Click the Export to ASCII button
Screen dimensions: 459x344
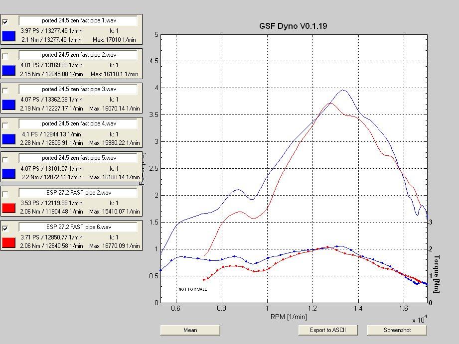(327, 330)
